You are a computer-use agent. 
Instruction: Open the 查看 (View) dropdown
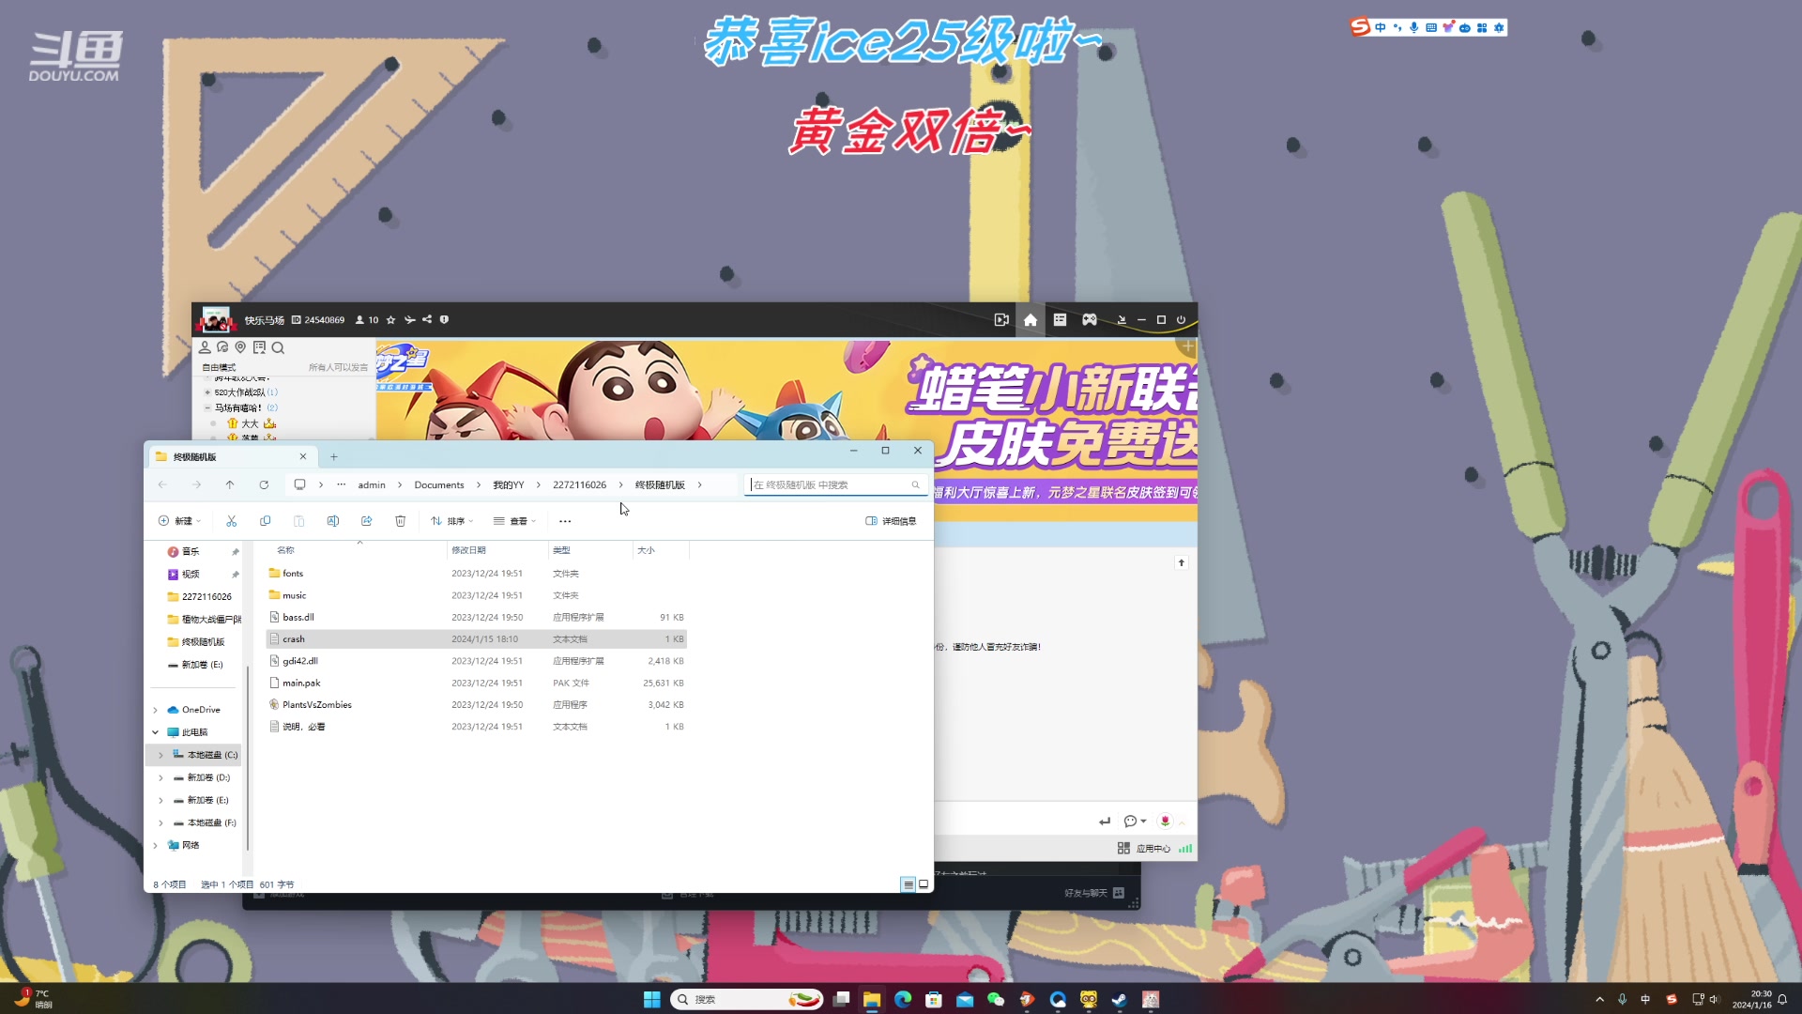(x=514, y=521)
